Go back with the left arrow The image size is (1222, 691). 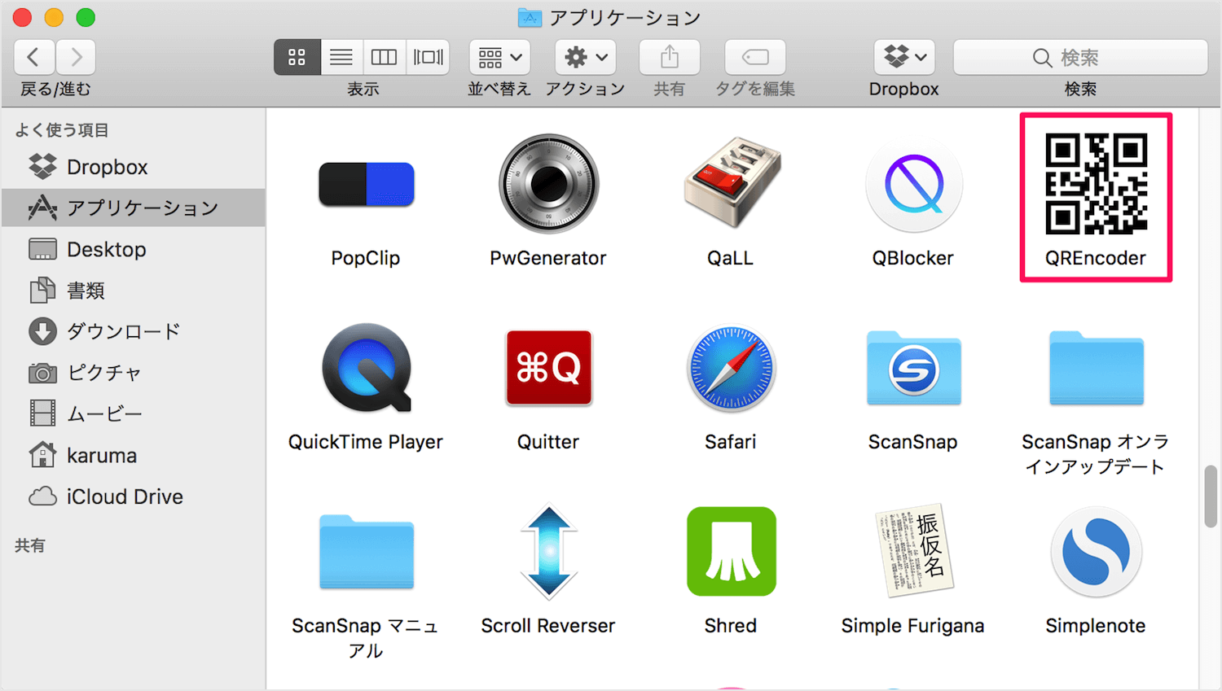[x=34, y=57]
